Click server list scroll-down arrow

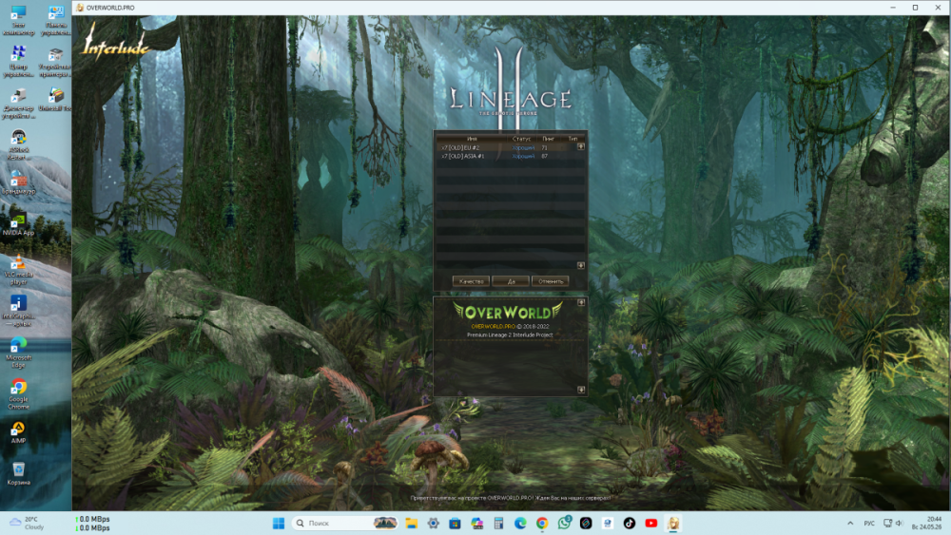(581, 265)
